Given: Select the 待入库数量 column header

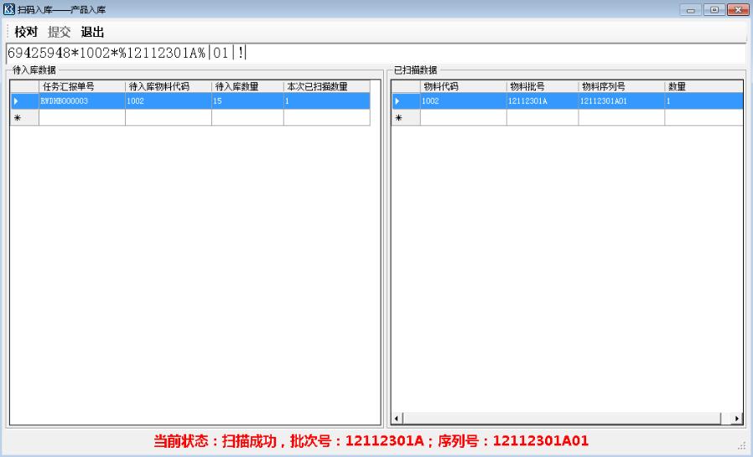Looking at the screenshot, I should coord(248,86).
